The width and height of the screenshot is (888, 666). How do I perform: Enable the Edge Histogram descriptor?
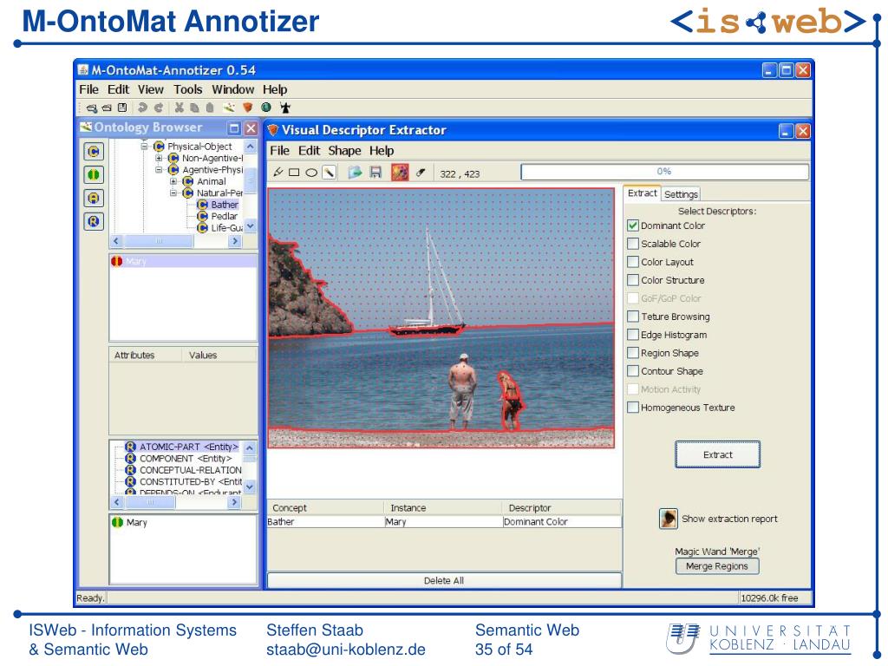(633, 335)
